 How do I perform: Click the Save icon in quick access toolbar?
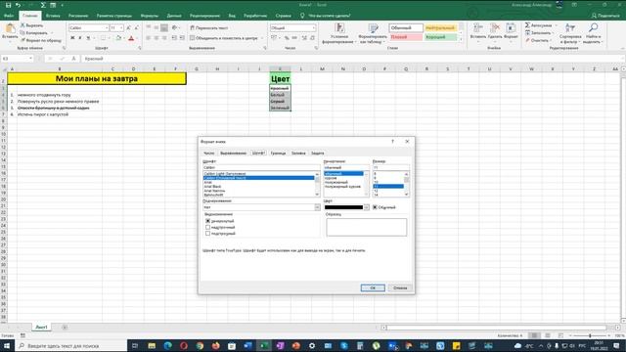(x=8, y=5)
